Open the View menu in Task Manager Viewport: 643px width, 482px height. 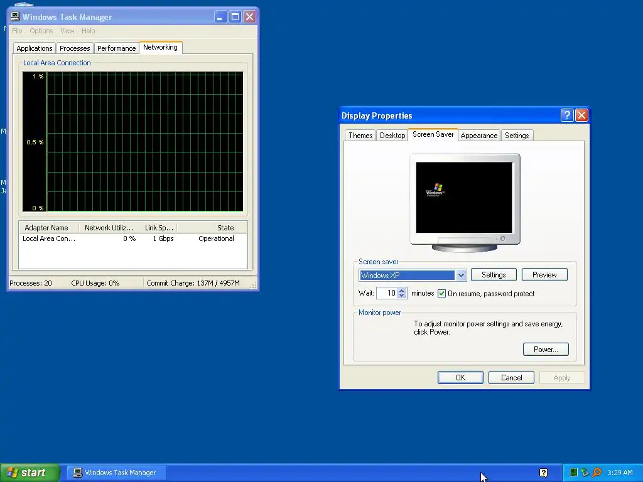(x=67, y=31)
